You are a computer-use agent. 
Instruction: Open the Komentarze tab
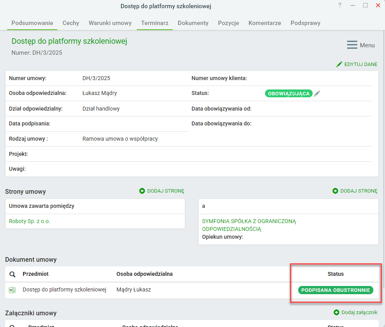point(265,23)
